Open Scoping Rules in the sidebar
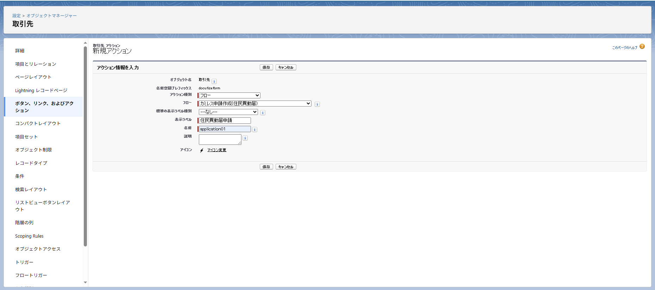 pos(29,236)
